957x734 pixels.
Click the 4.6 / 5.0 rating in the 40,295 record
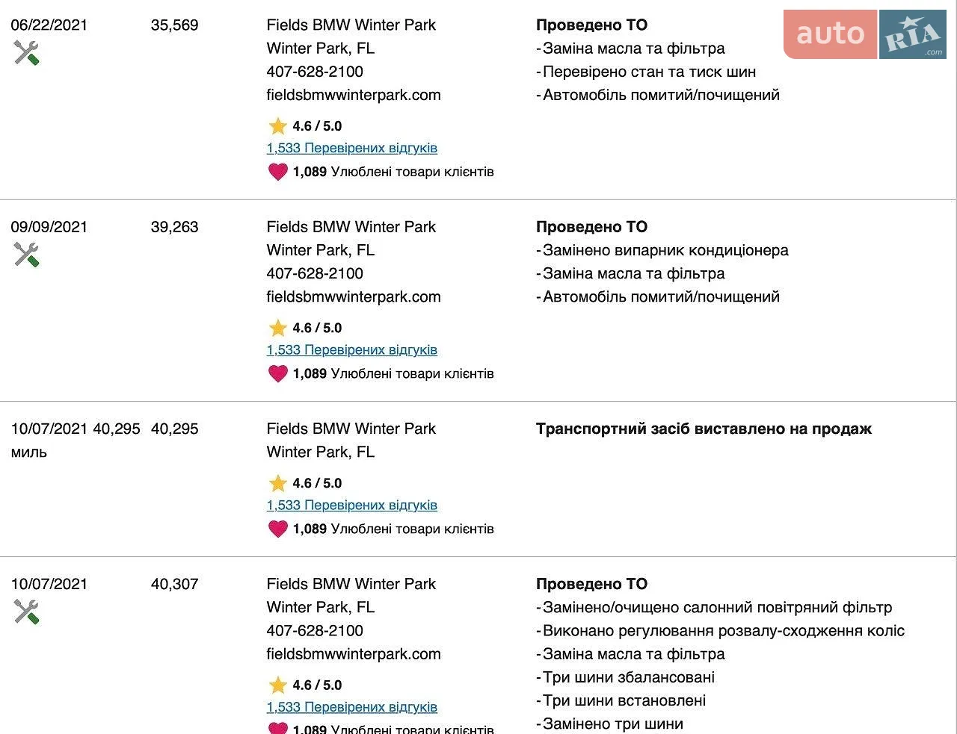click(x=317, y=483)
